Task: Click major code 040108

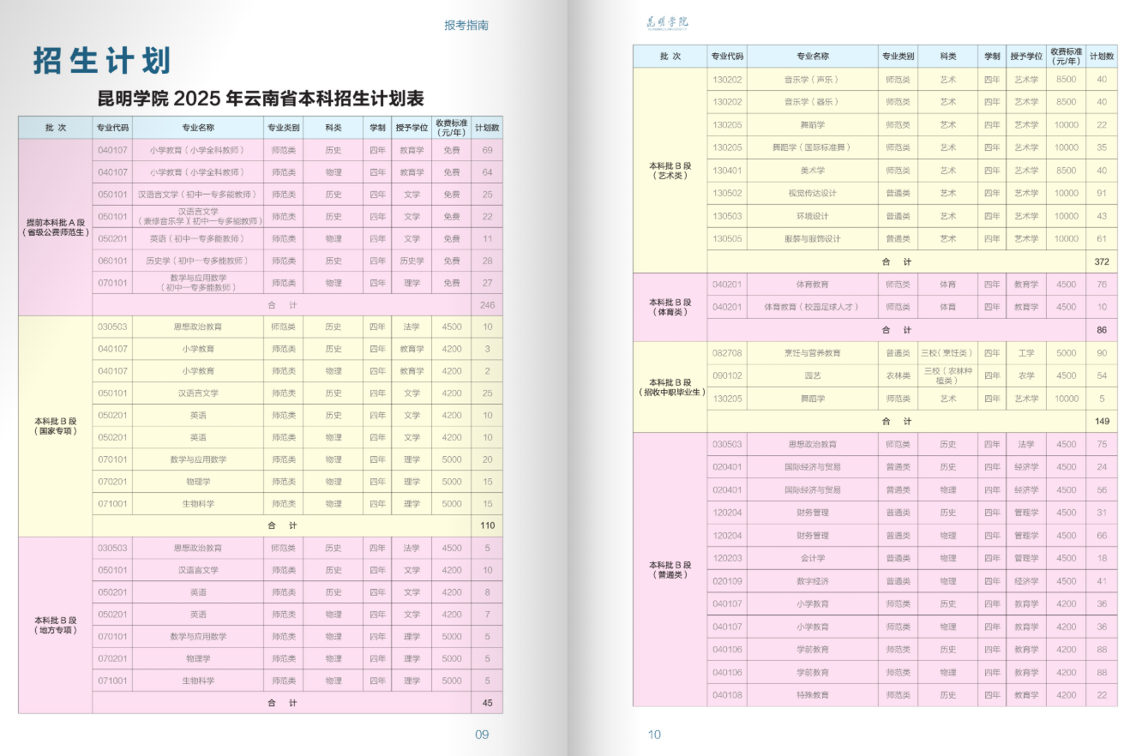Action: (x=727, y=695)
